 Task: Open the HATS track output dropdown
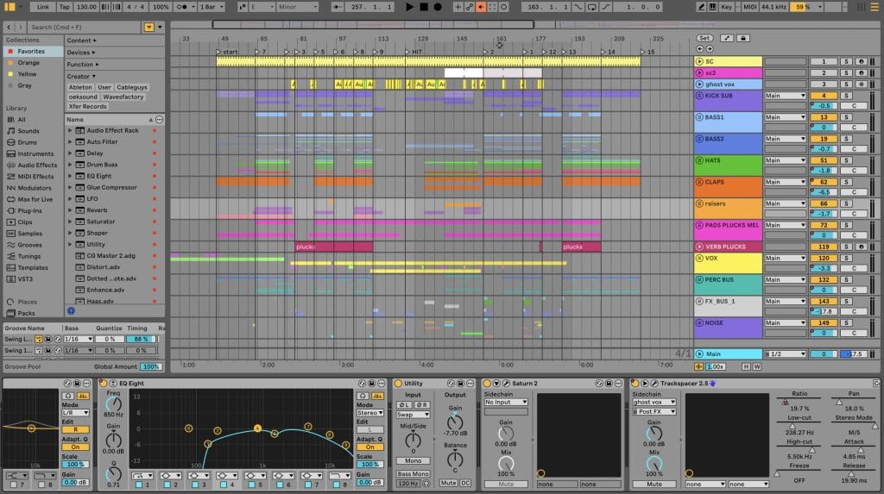point(785,160)
